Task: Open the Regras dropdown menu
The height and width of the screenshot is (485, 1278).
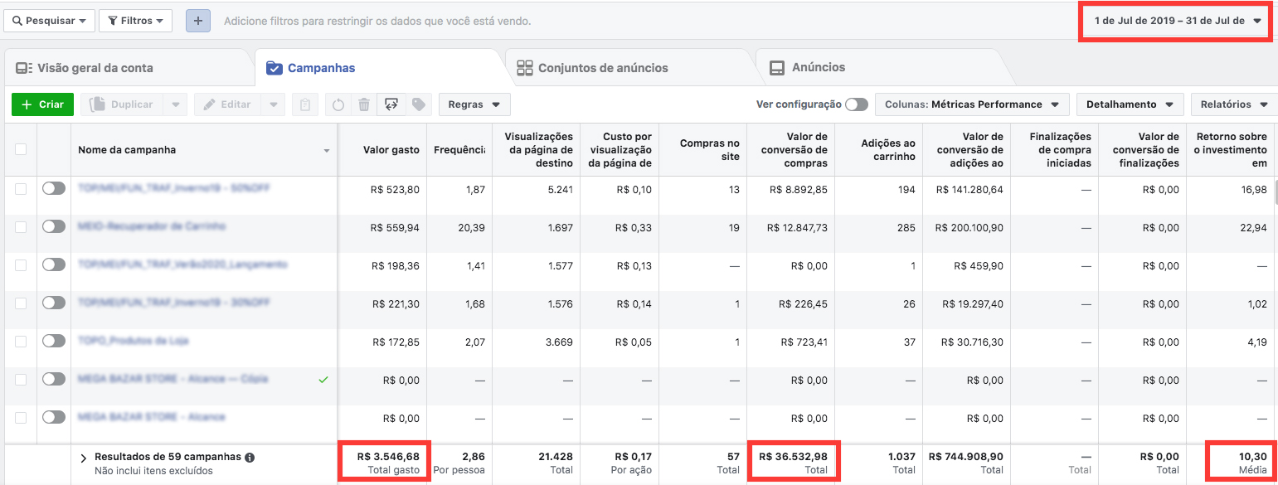Action: (x=474, y=104)
